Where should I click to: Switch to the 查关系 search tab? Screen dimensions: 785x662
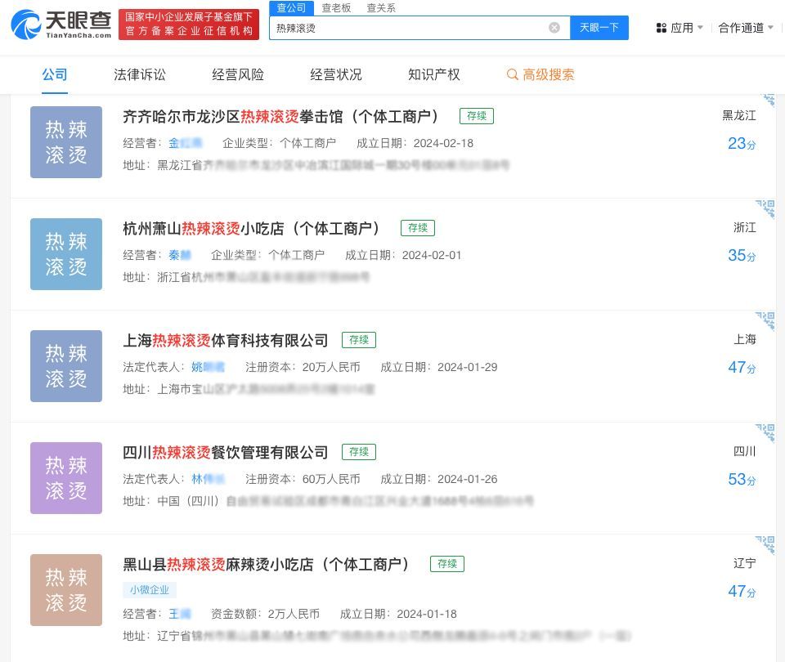pyautogui.click(x=381, y=7)
